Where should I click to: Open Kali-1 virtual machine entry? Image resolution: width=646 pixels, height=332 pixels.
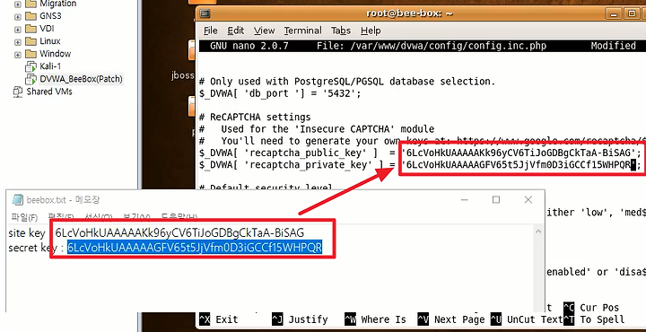tap(50, 66)
